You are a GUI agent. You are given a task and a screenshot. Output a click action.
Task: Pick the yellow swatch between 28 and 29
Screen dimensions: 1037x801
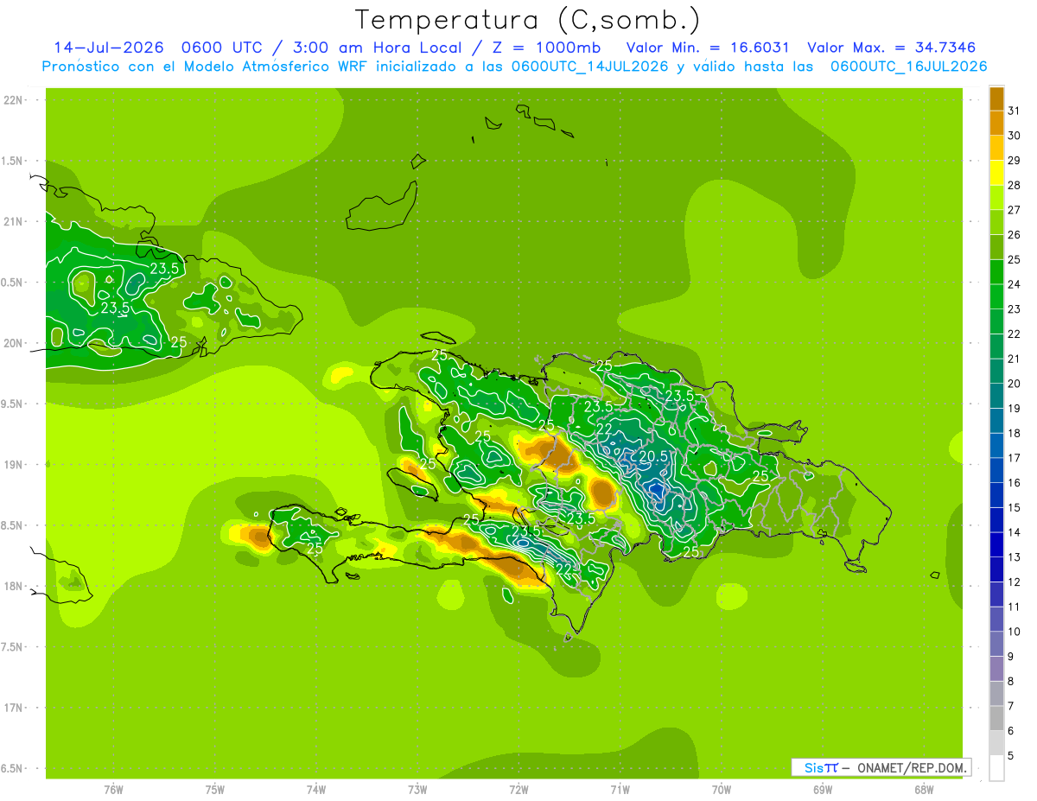tap(996, 173)
